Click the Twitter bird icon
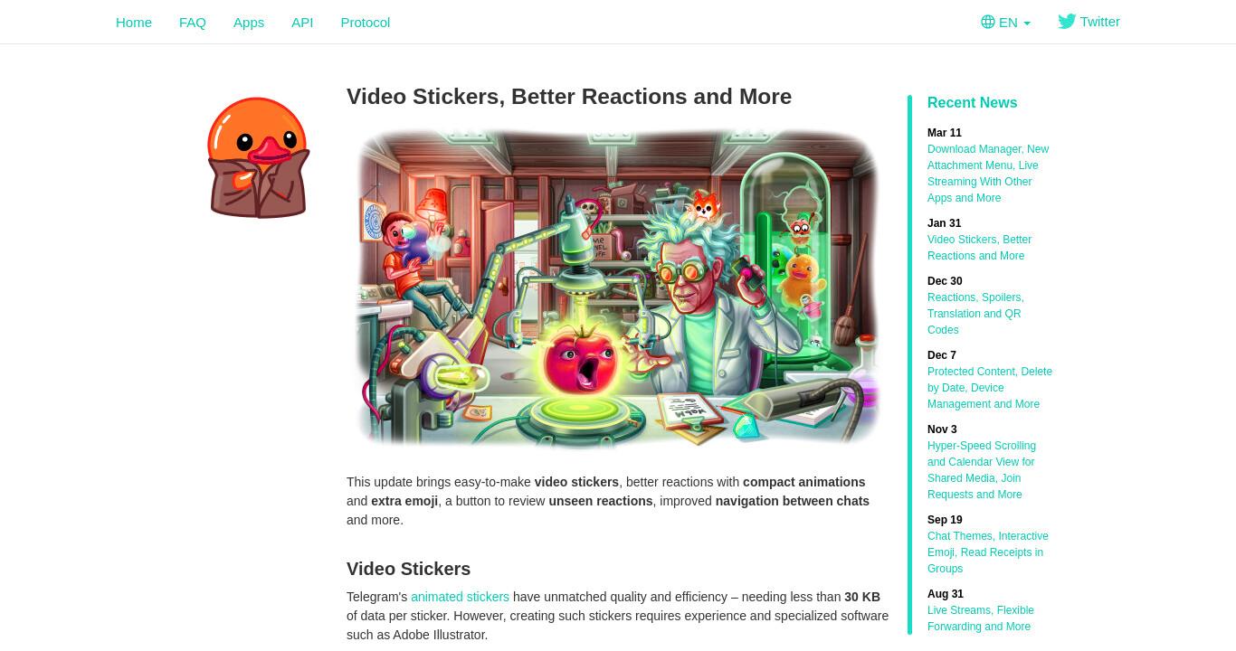 tap(1067, 22)
